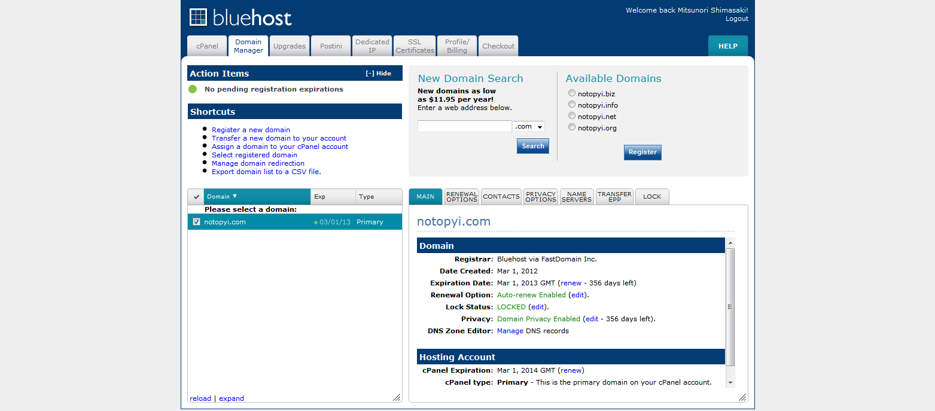Image resolution: width=935 pixels, height=411 pixels.
Task: Open the .com extension dropdown
Action: pyautogui.click(x=529, y=126)
